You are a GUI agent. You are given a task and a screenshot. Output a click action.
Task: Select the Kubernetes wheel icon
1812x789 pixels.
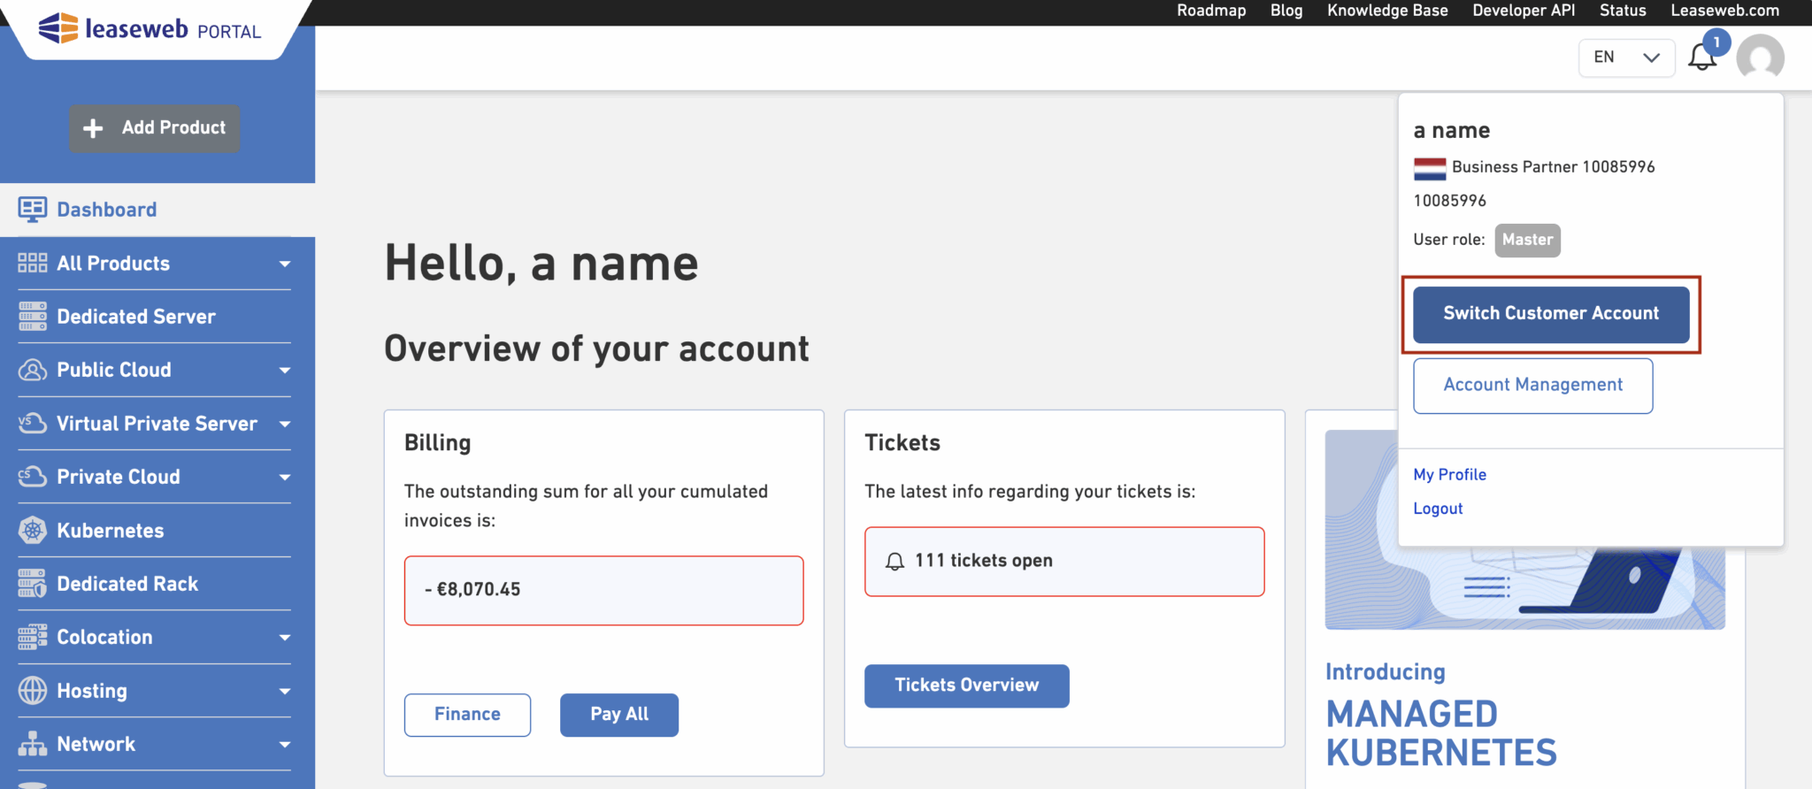(x=33, y=531)
